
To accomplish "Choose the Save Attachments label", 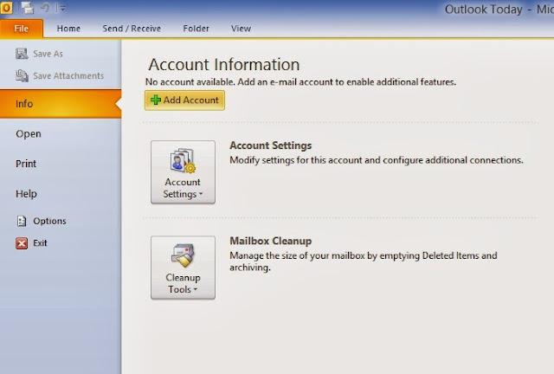I will (x=68, y=75).
